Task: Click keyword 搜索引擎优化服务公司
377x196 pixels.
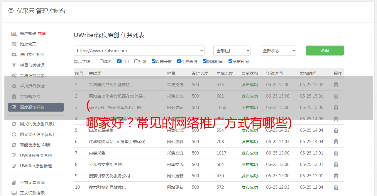Action: 109,176
